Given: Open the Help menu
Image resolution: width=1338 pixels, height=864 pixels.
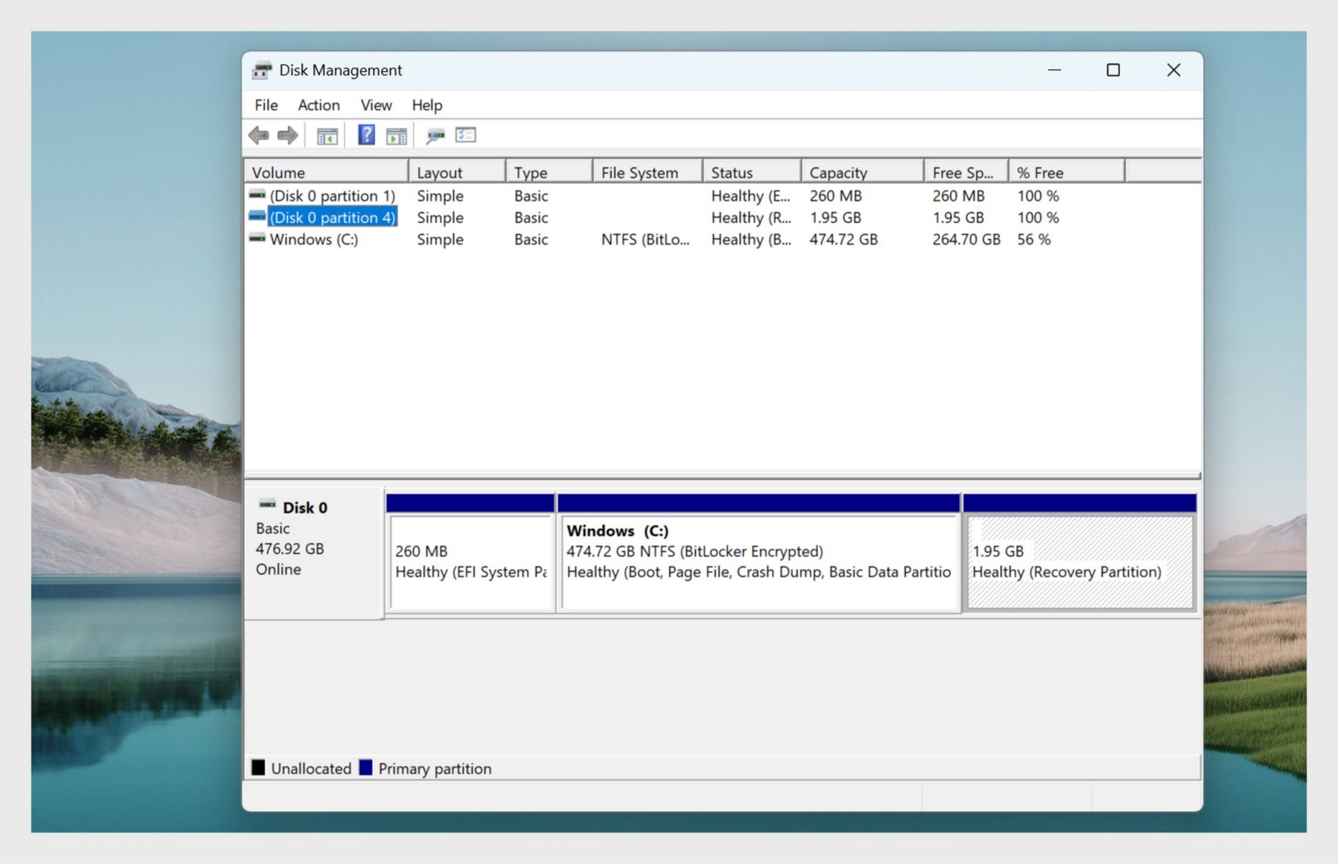Looking at the screenshot, I should pyautogui.click(x=427, y=105).
